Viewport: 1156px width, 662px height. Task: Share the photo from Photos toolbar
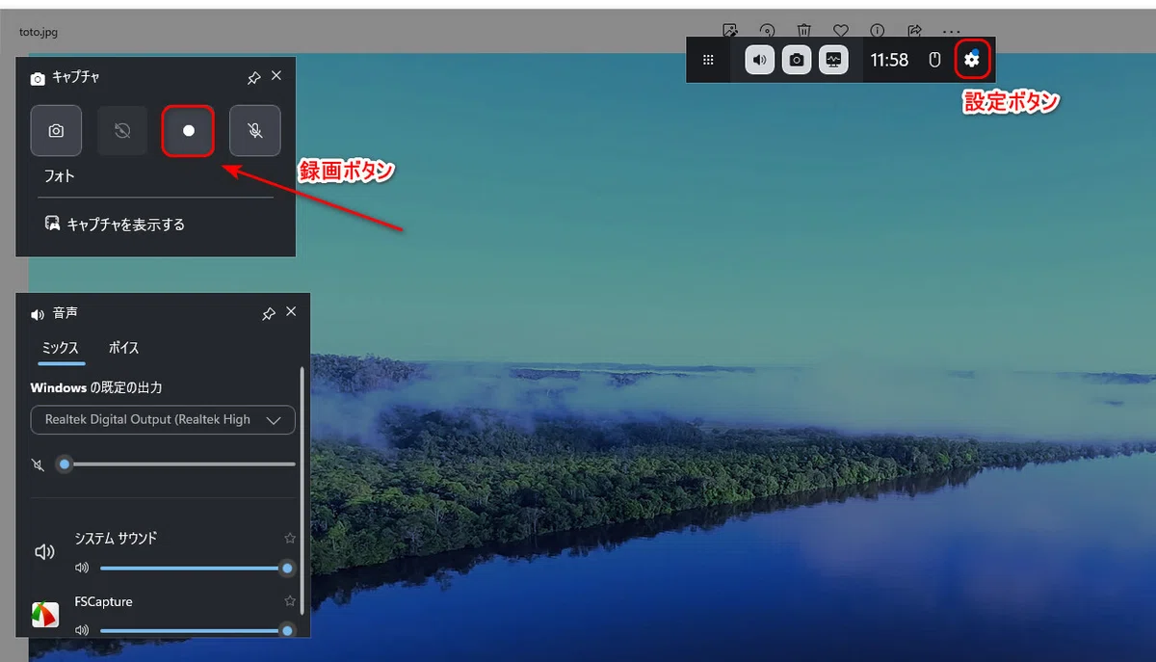coord(914,31)
